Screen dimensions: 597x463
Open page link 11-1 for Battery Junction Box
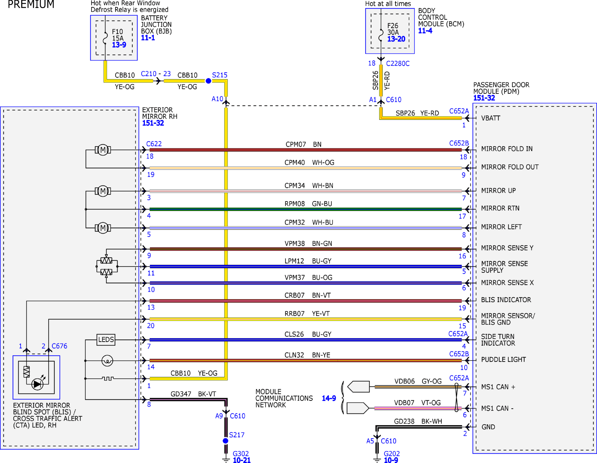[148, 38]
